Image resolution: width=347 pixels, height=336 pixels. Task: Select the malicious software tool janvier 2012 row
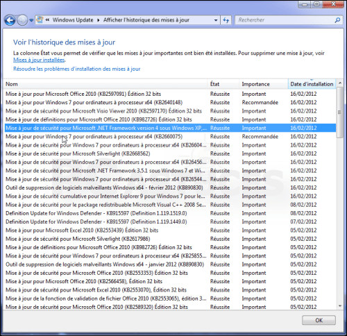[x=170, y=264]
